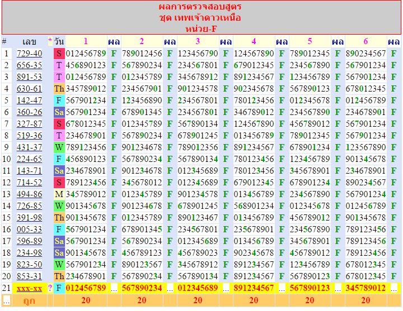Expand the ellipsis after 345789012 in row 21
The height and width of the screenshot is (311, 403).
coord(394,288)
